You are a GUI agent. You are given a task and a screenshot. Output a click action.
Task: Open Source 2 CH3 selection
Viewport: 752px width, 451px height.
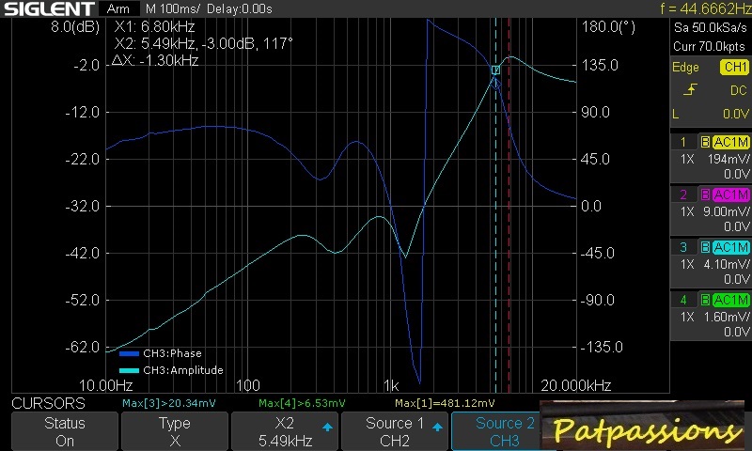coord(505,432)
